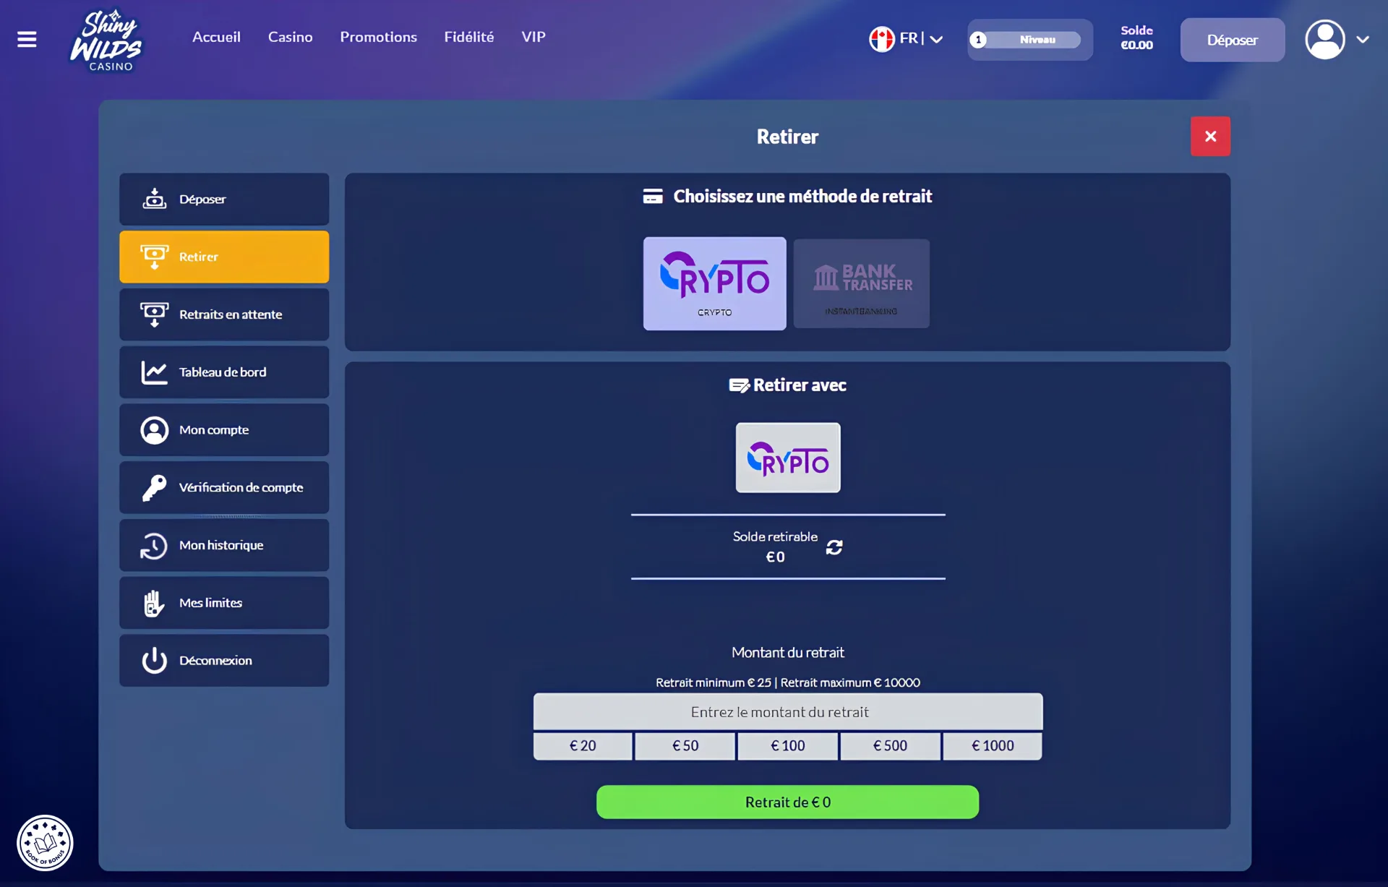
Task: Click the Retirer sidebar withdraw icon
Action: [x=154, y=257]
